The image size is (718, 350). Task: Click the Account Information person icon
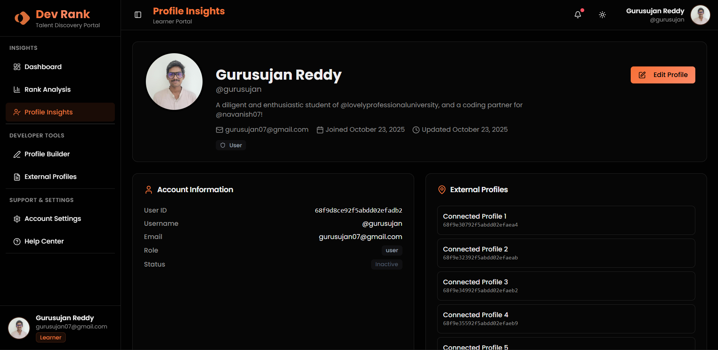pos(149,190)
